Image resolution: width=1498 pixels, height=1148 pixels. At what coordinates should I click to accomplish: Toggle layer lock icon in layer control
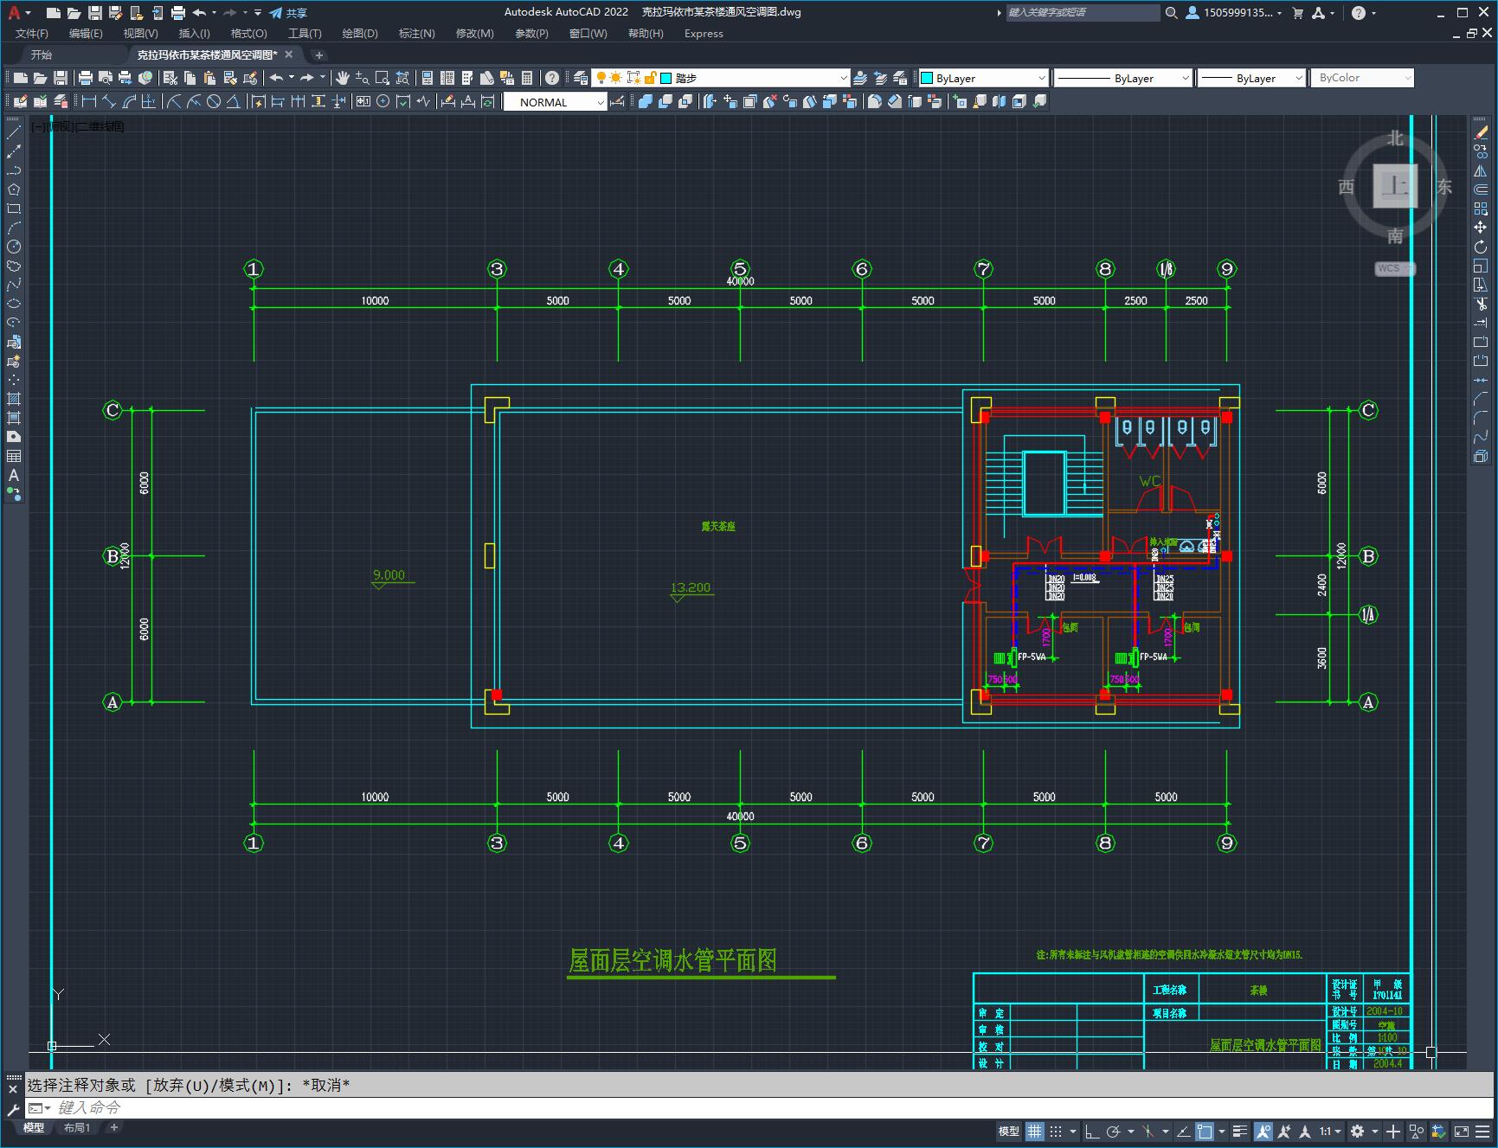650,78
